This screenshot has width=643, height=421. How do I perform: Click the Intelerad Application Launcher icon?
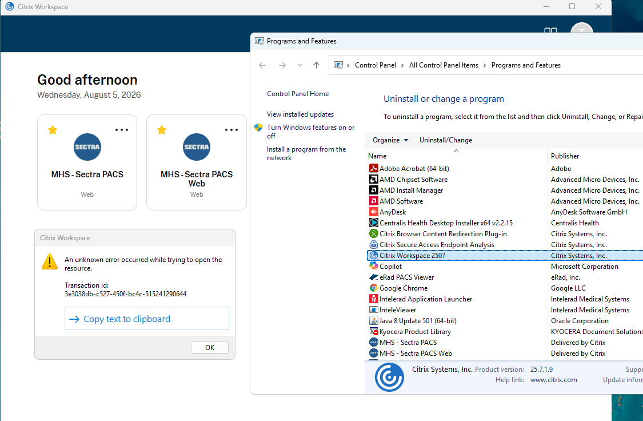[x=373, y=299]
